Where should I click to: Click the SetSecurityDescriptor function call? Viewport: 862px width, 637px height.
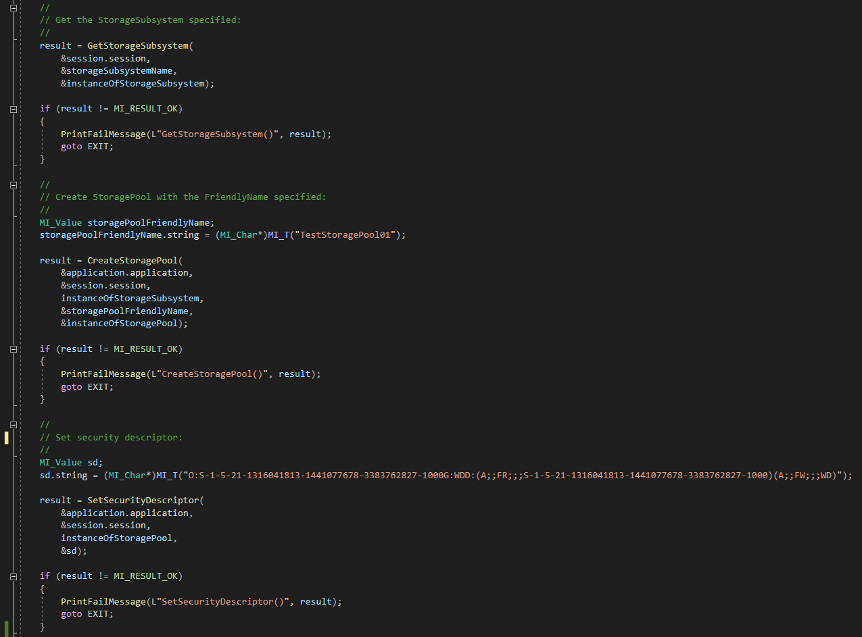pyautogui.click(x=144, y=501)
